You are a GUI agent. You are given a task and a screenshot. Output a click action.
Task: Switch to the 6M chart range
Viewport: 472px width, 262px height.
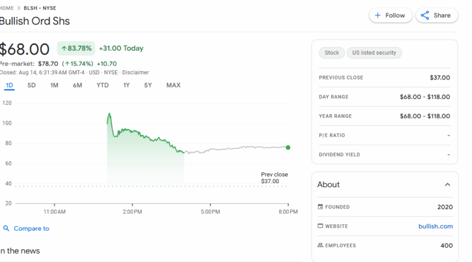point(77,85)
